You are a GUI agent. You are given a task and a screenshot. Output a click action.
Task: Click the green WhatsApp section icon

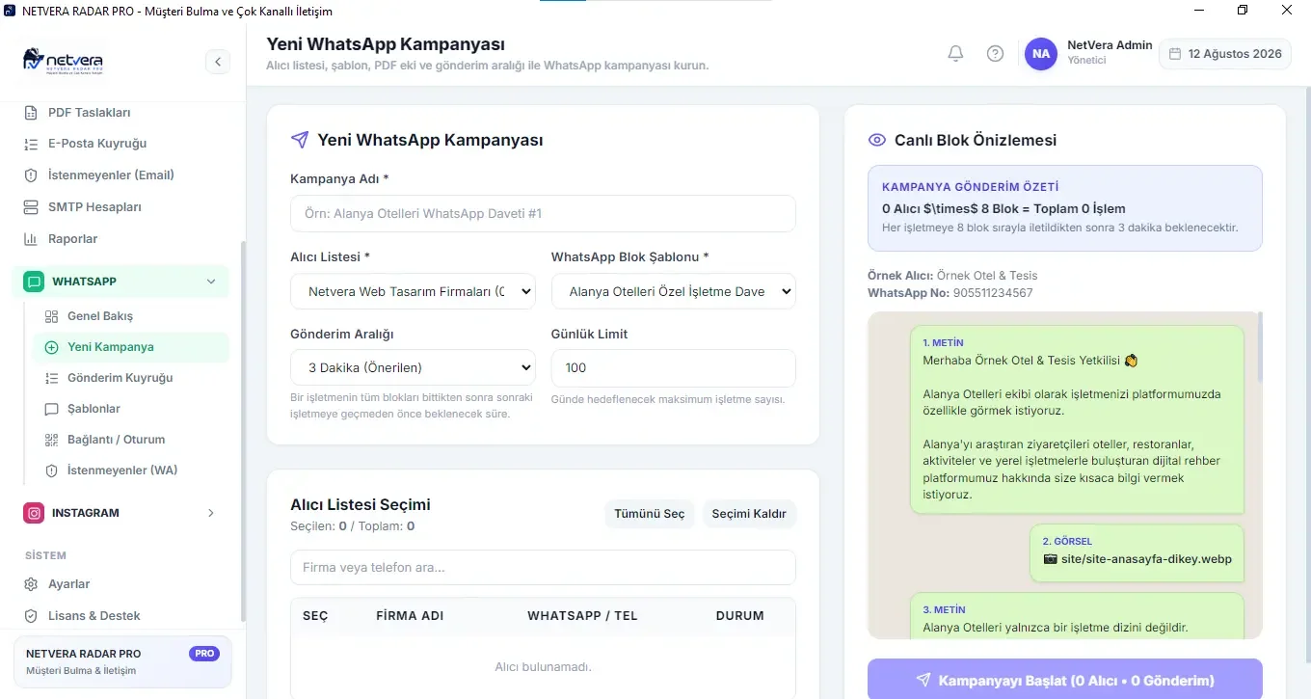[34, 282]
